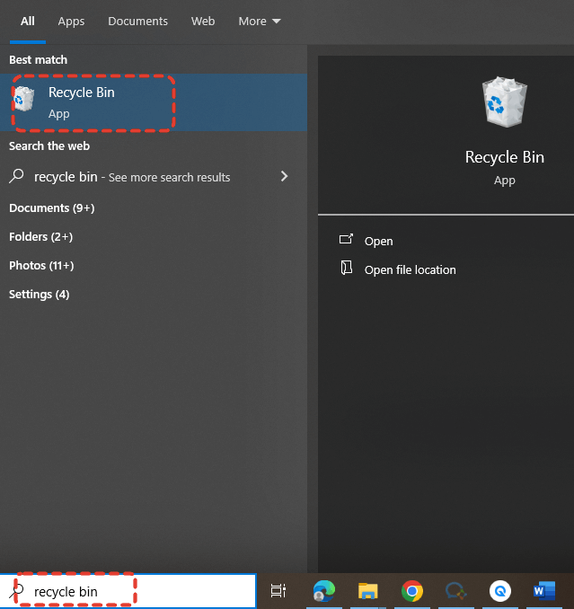The image size is (574, 609).
Task: Expand the More filter dropdown
Action: (259, 21)
